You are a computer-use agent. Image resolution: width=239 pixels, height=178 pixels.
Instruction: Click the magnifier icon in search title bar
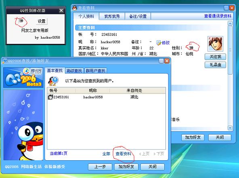pos(4,61)
